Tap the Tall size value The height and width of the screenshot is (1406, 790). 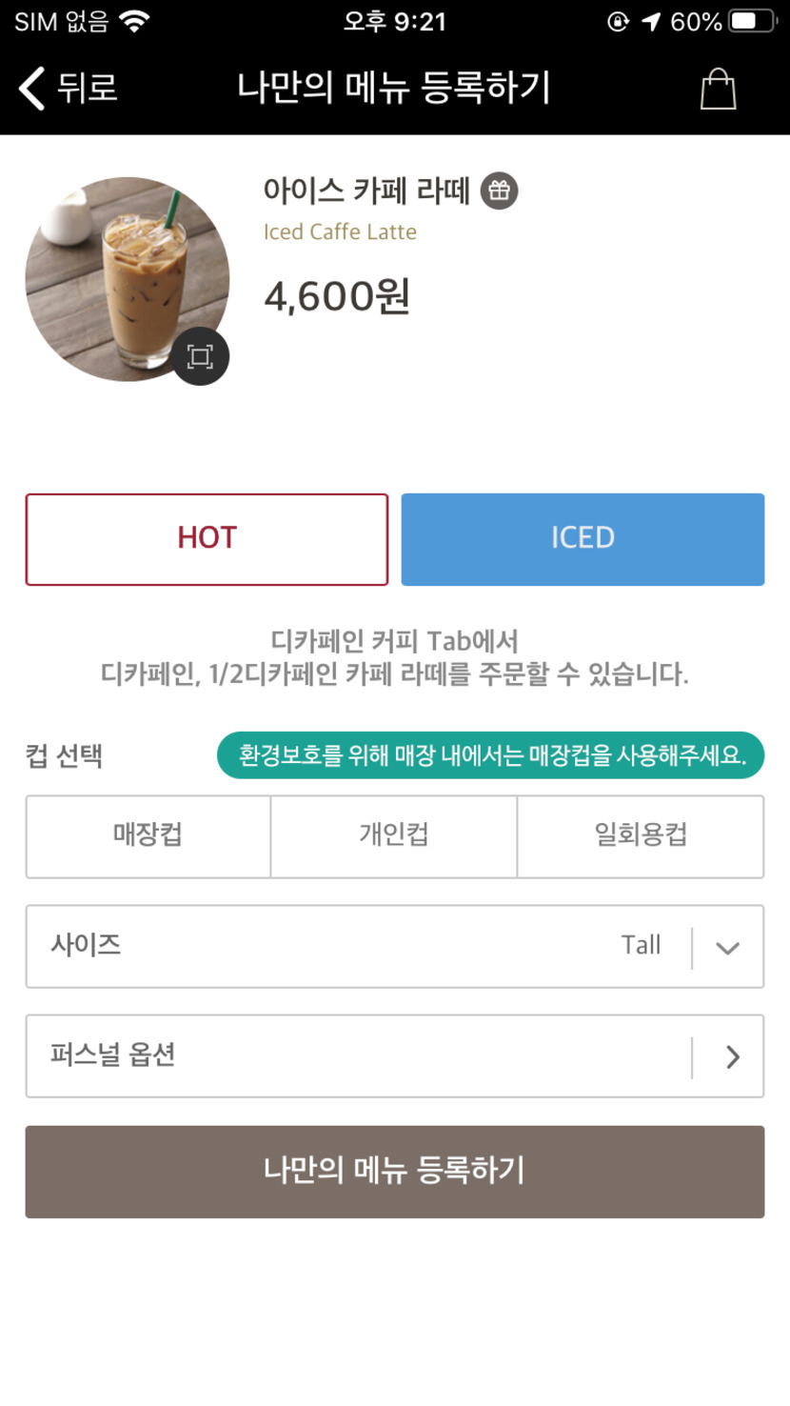pos(641,946)
